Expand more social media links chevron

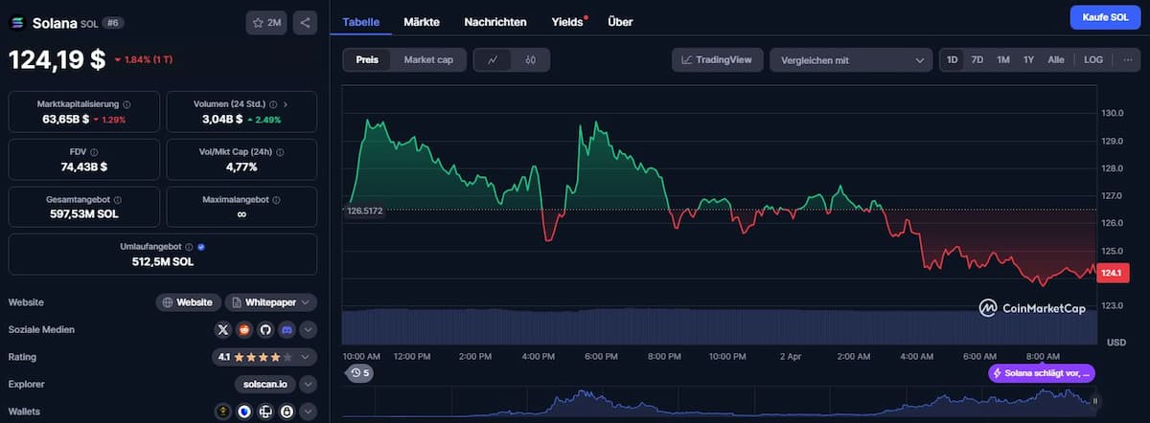pyautogui.click(x=309, y=329)
